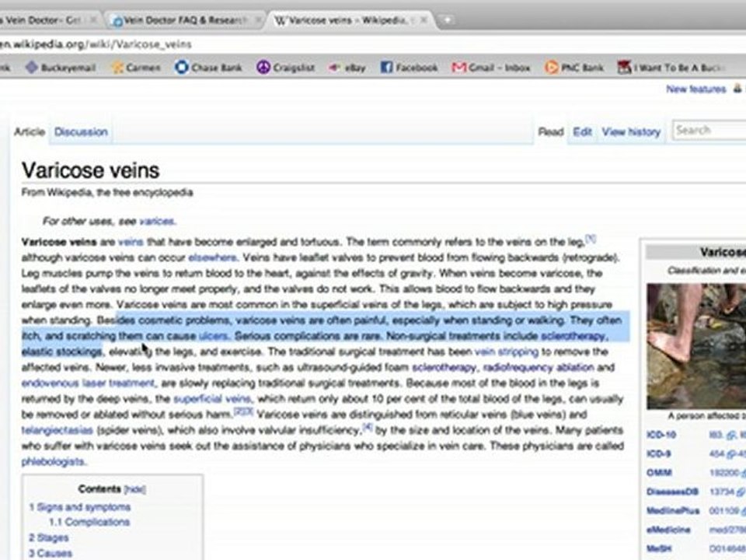
Task: Click 'From Wikipedia, the free encyclopedia' text
Action: [107, 193]
